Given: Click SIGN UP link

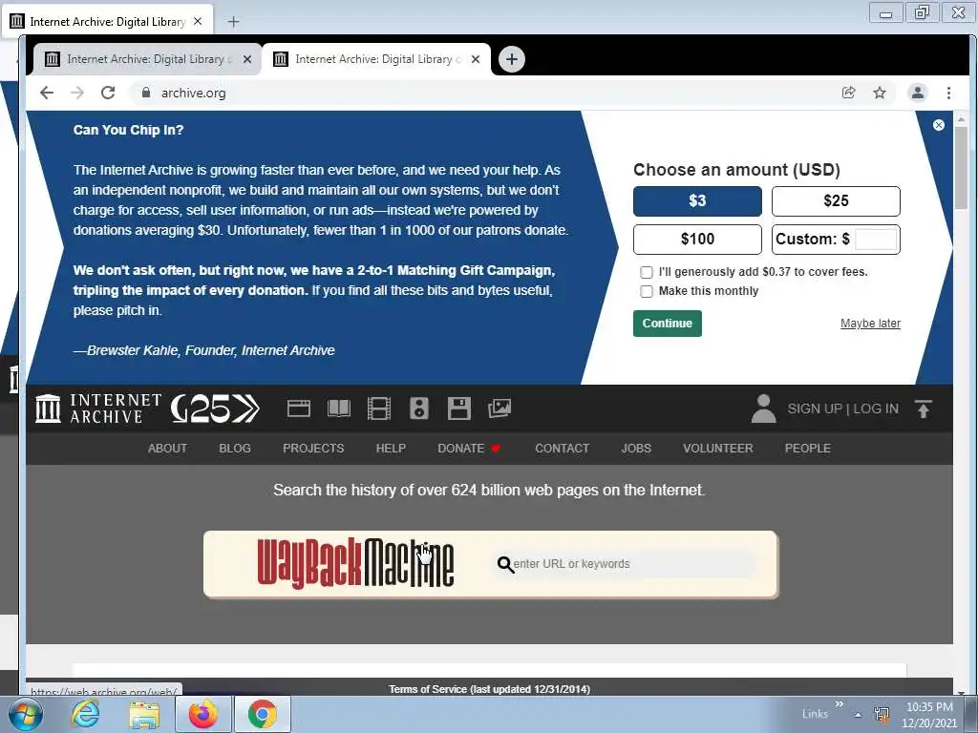Looking at the screenshot, I should (x=815, y=408).
